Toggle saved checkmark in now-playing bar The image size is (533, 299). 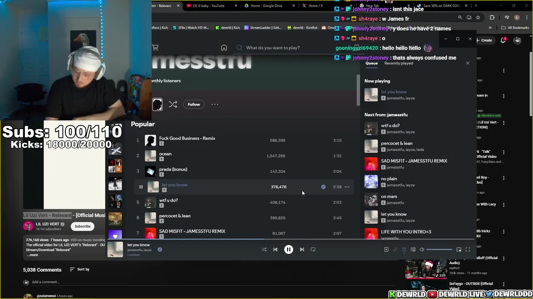point(160,250)
